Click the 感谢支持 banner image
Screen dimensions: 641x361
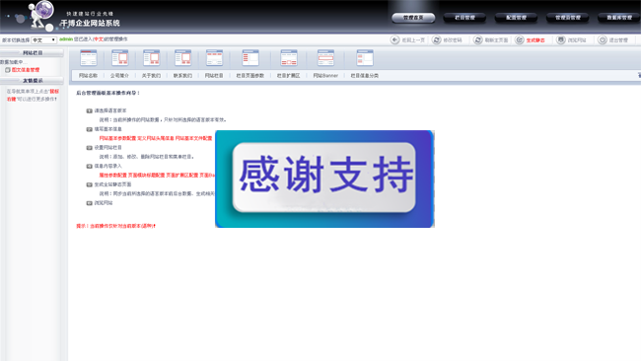pyautogui.click(x=324, y=180)
